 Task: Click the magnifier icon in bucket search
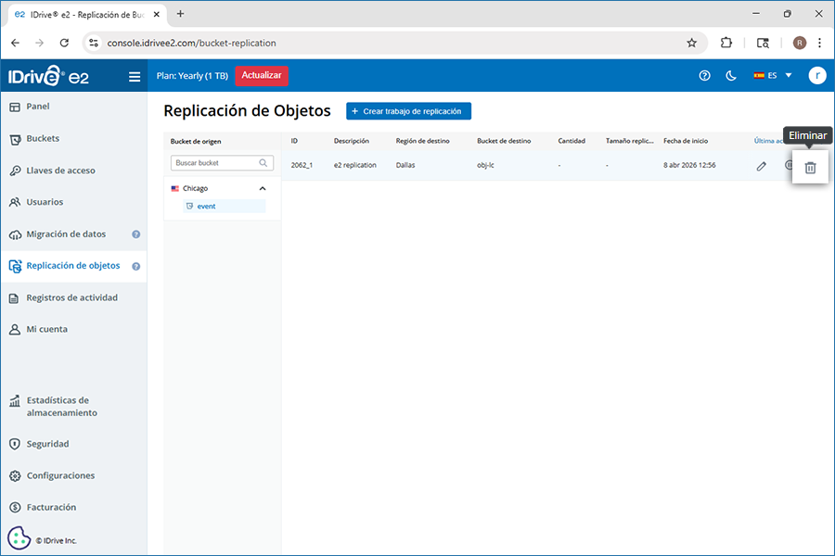click(x=263, y=163)
